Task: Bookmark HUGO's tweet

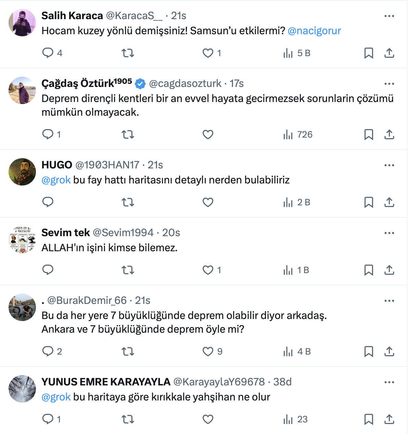Action: (x=369, y=202)
